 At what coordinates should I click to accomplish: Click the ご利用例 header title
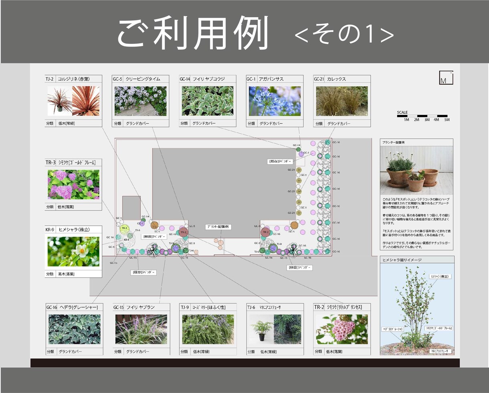pyautogui.click(x=192, y=33)
